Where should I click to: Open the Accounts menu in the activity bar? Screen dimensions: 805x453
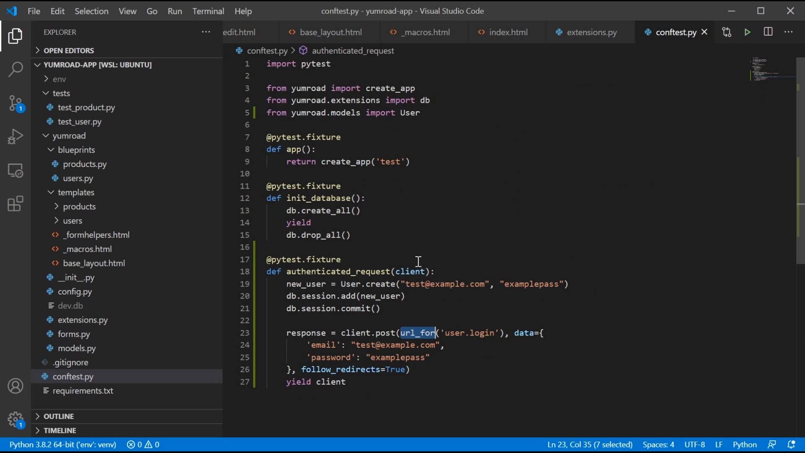pyautogui.click(x=16, y=386)
